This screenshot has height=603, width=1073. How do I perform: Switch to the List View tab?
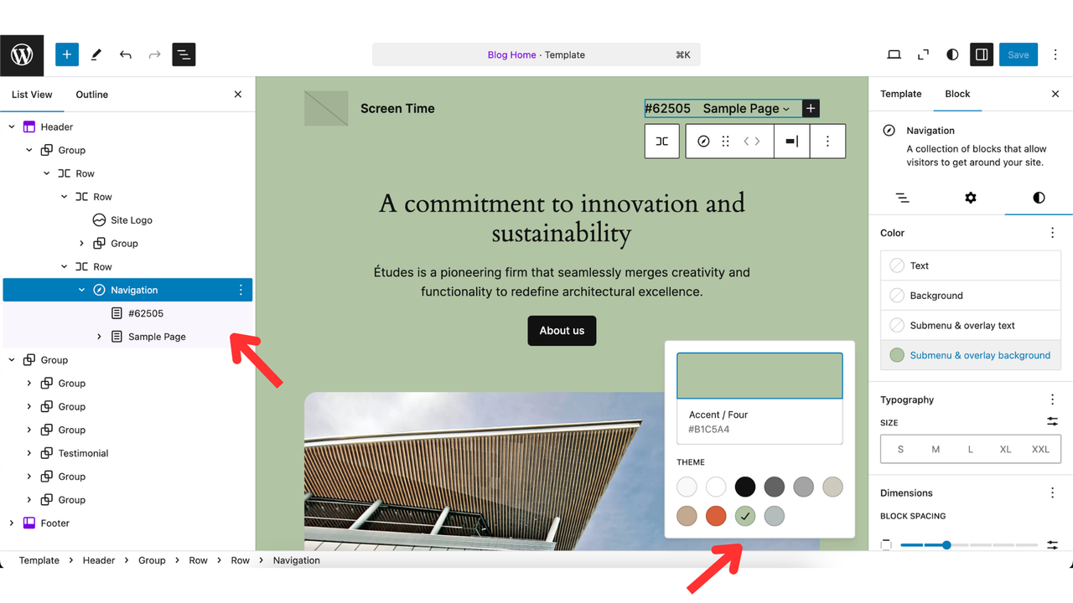click(x=32, y=95)
